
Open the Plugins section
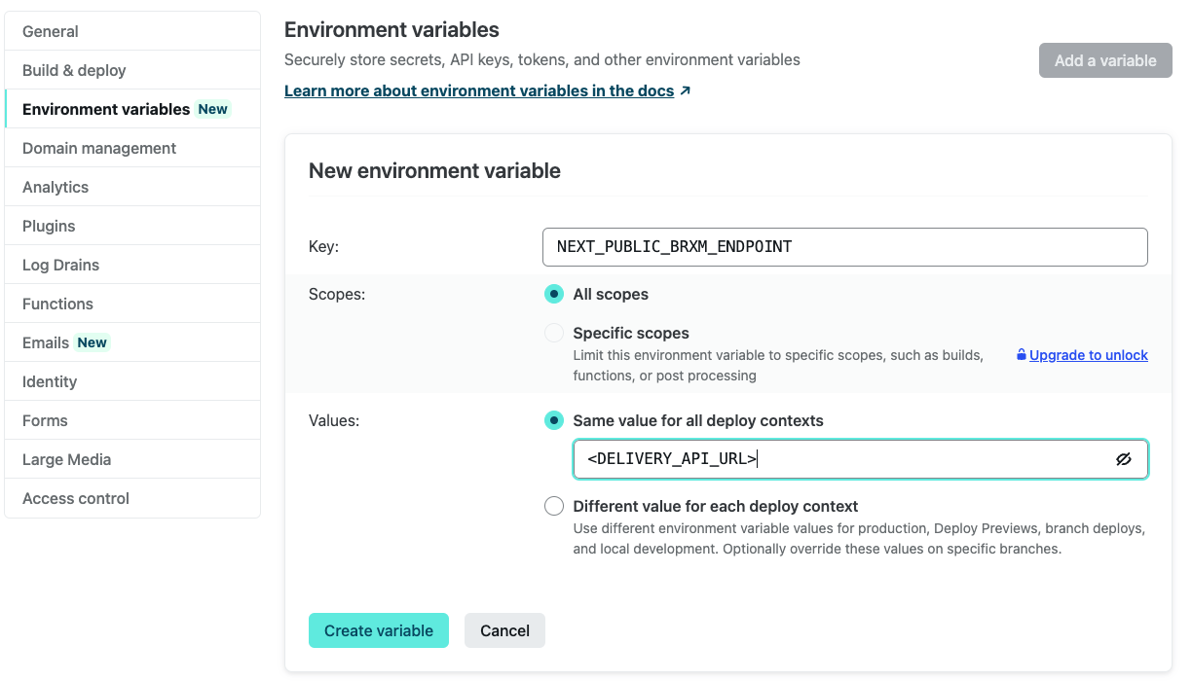click(x=49, y=226)
